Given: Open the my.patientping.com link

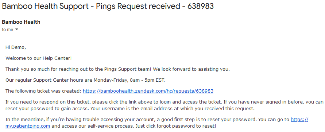Looking at the screenshot, I should pyautogui.click(x=157, y=123).
